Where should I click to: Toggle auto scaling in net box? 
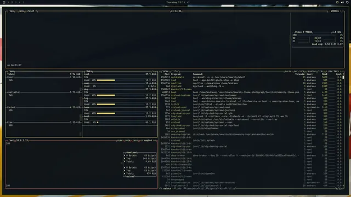point(128,141)
